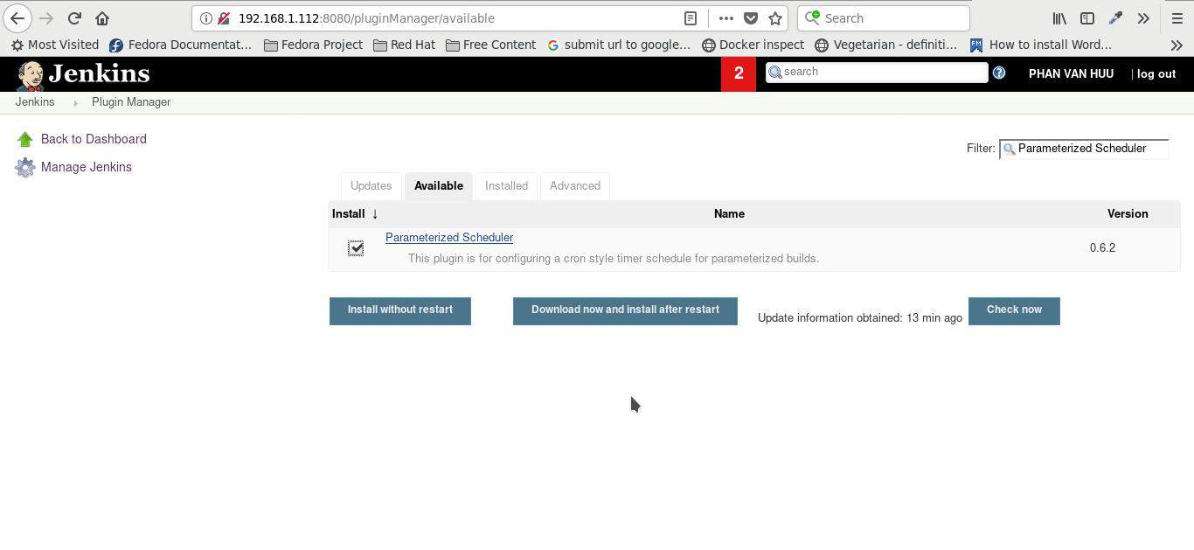Open Docker inspect bookmark
Viewport: 1194px width, 550px height.
(753, 45)
